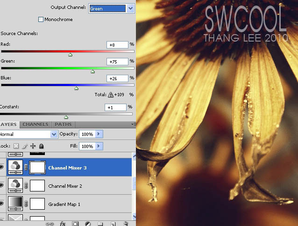Click mask link icon on Channel Mixer 3
Image resolution: width=298 pixels, height=226 pixels.
coord(26,167)
